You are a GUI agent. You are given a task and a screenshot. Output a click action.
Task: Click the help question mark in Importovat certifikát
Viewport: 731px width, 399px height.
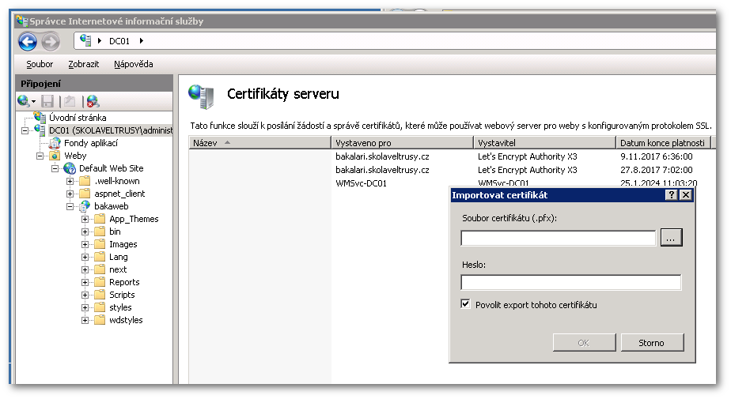click(x=672, y=195)
